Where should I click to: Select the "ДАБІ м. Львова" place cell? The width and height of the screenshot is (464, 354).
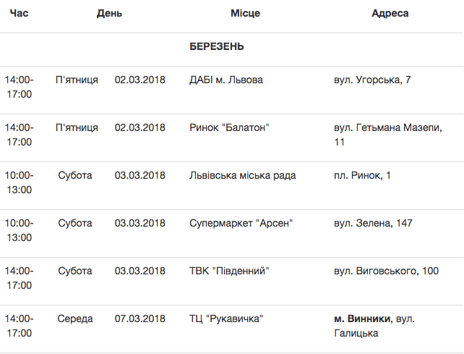[225, 80]
